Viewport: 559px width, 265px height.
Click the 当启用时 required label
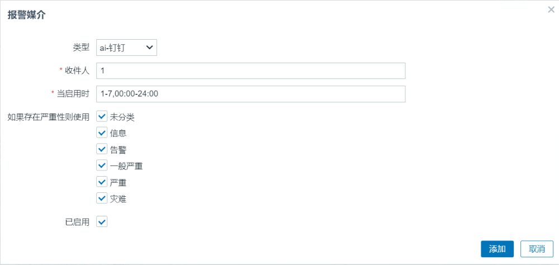click(x=70, y=94)
